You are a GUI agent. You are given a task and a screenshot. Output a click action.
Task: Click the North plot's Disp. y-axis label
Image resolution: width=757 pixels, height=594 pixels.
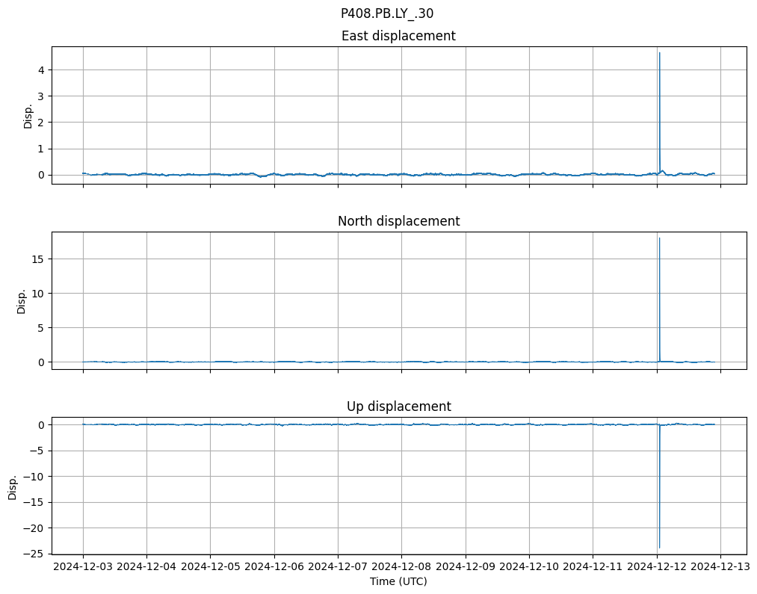click(x=22, y=300)
